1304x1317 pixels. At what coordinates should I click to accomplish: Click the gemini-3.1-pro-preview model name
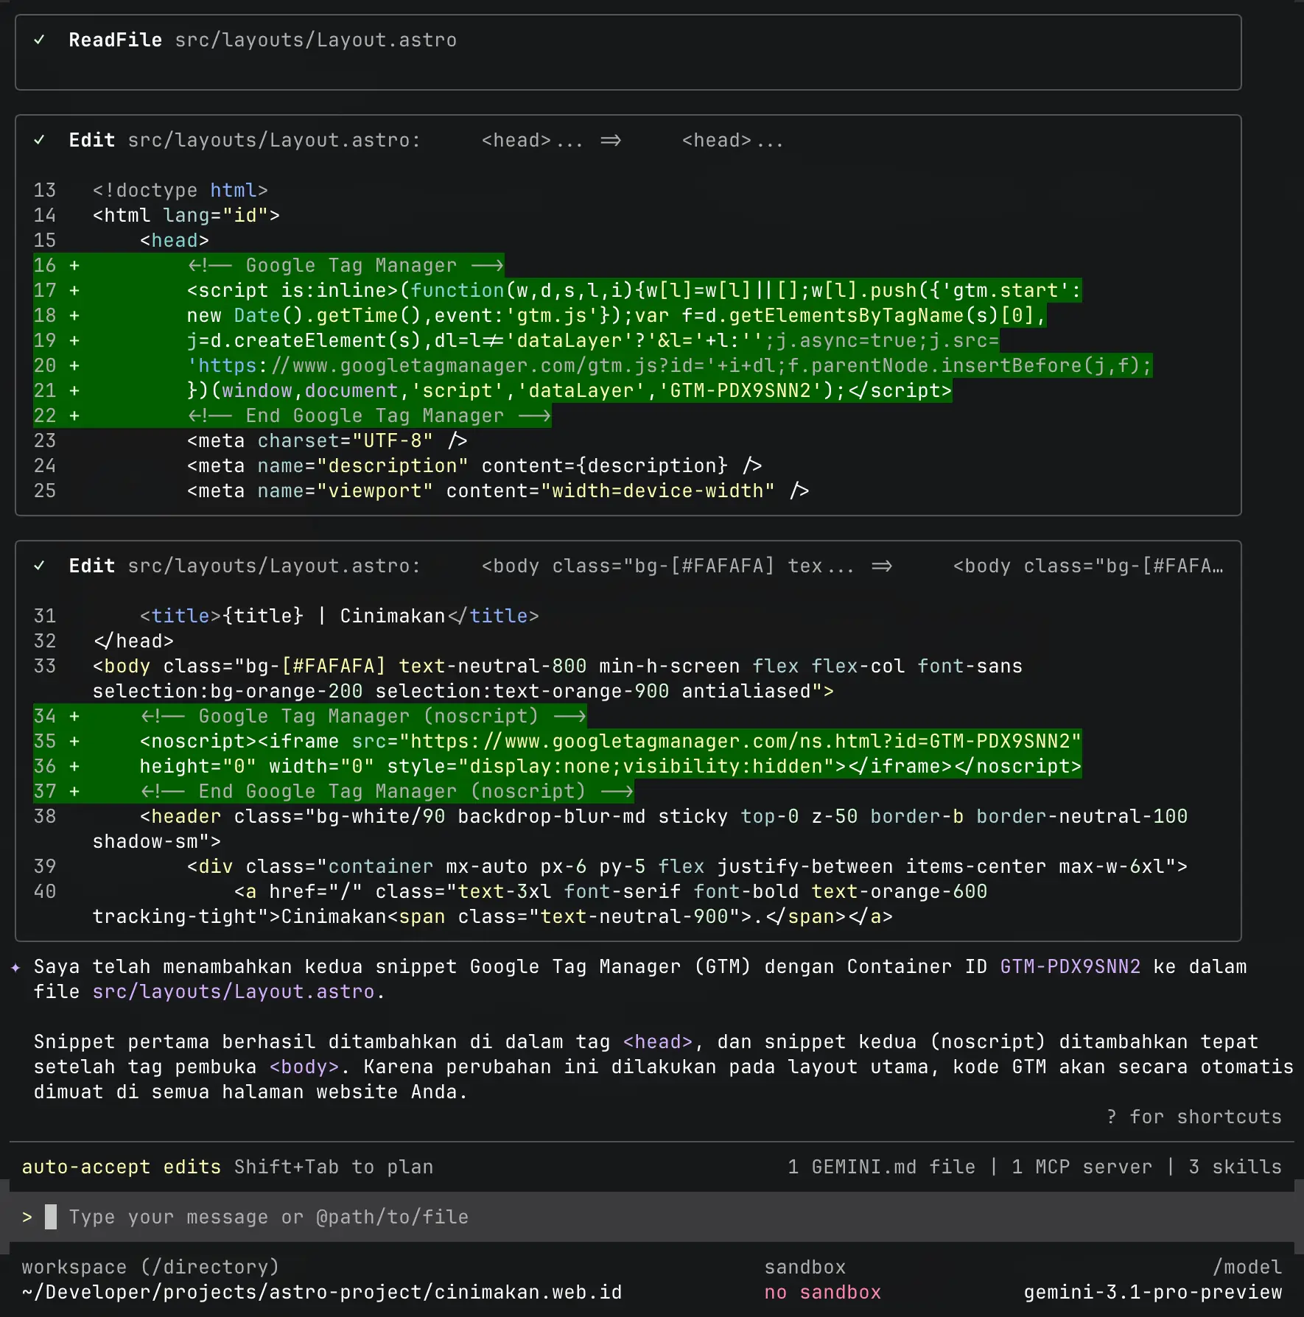[1152, 1292]
